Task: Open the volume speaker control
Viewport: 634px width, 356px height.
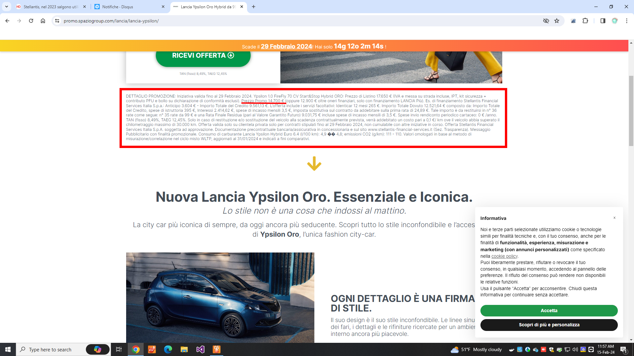Action: 575,349
